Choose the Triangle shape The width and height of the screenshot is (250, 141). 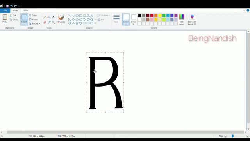click(x=92, y=16)
